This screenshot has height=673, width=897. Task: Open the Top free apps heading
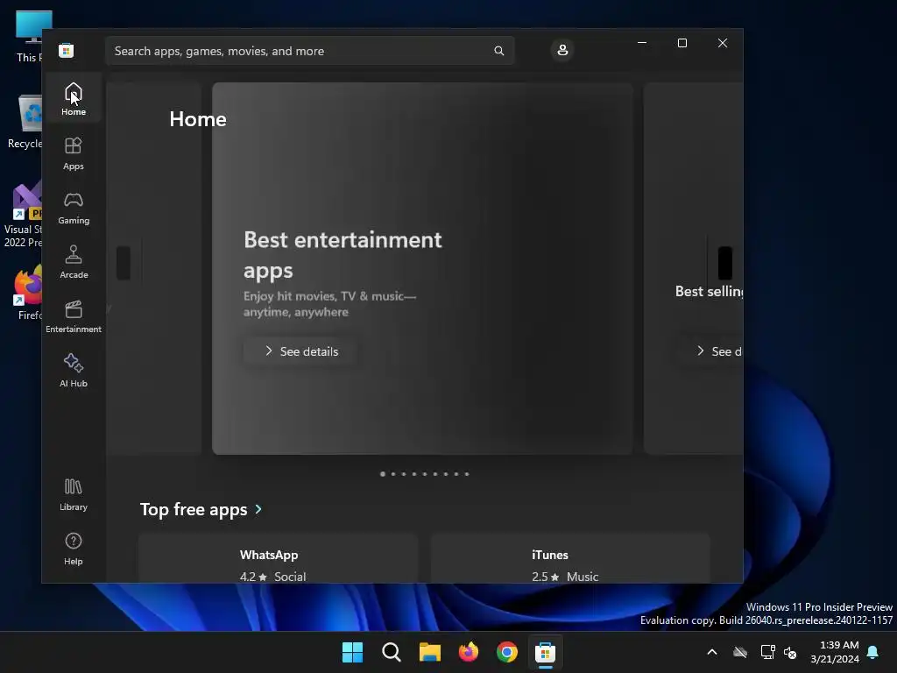click(194, 509)
